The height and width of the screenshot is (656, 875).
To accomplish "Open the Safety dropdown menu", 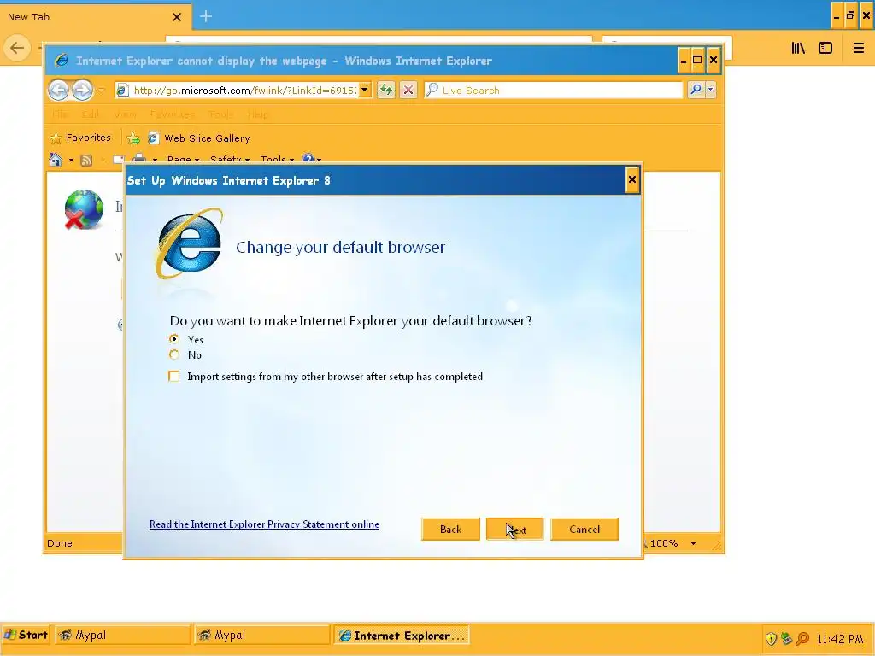I will click(229, 160).
